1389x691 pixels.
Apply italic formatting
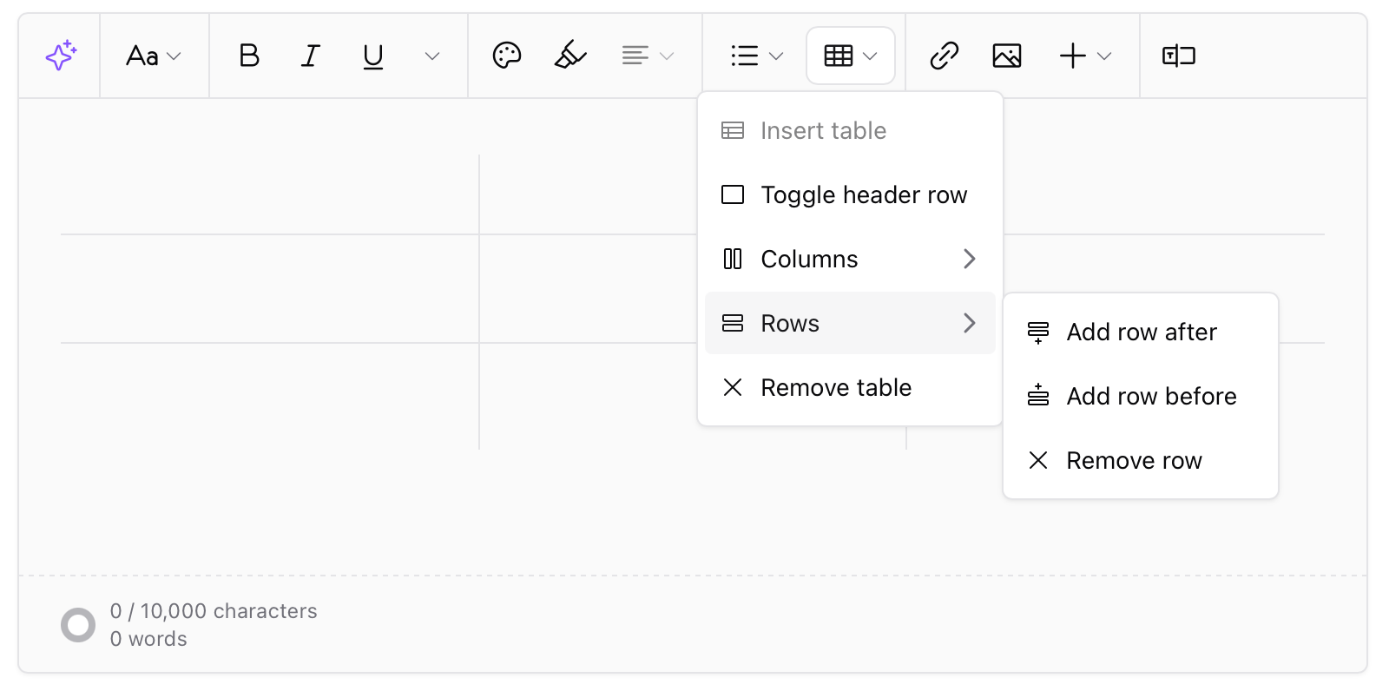click(310, 56)
